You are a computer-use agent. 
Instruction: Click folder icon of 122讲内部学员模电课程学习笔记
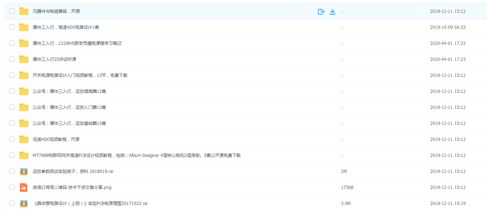[24, 43]
